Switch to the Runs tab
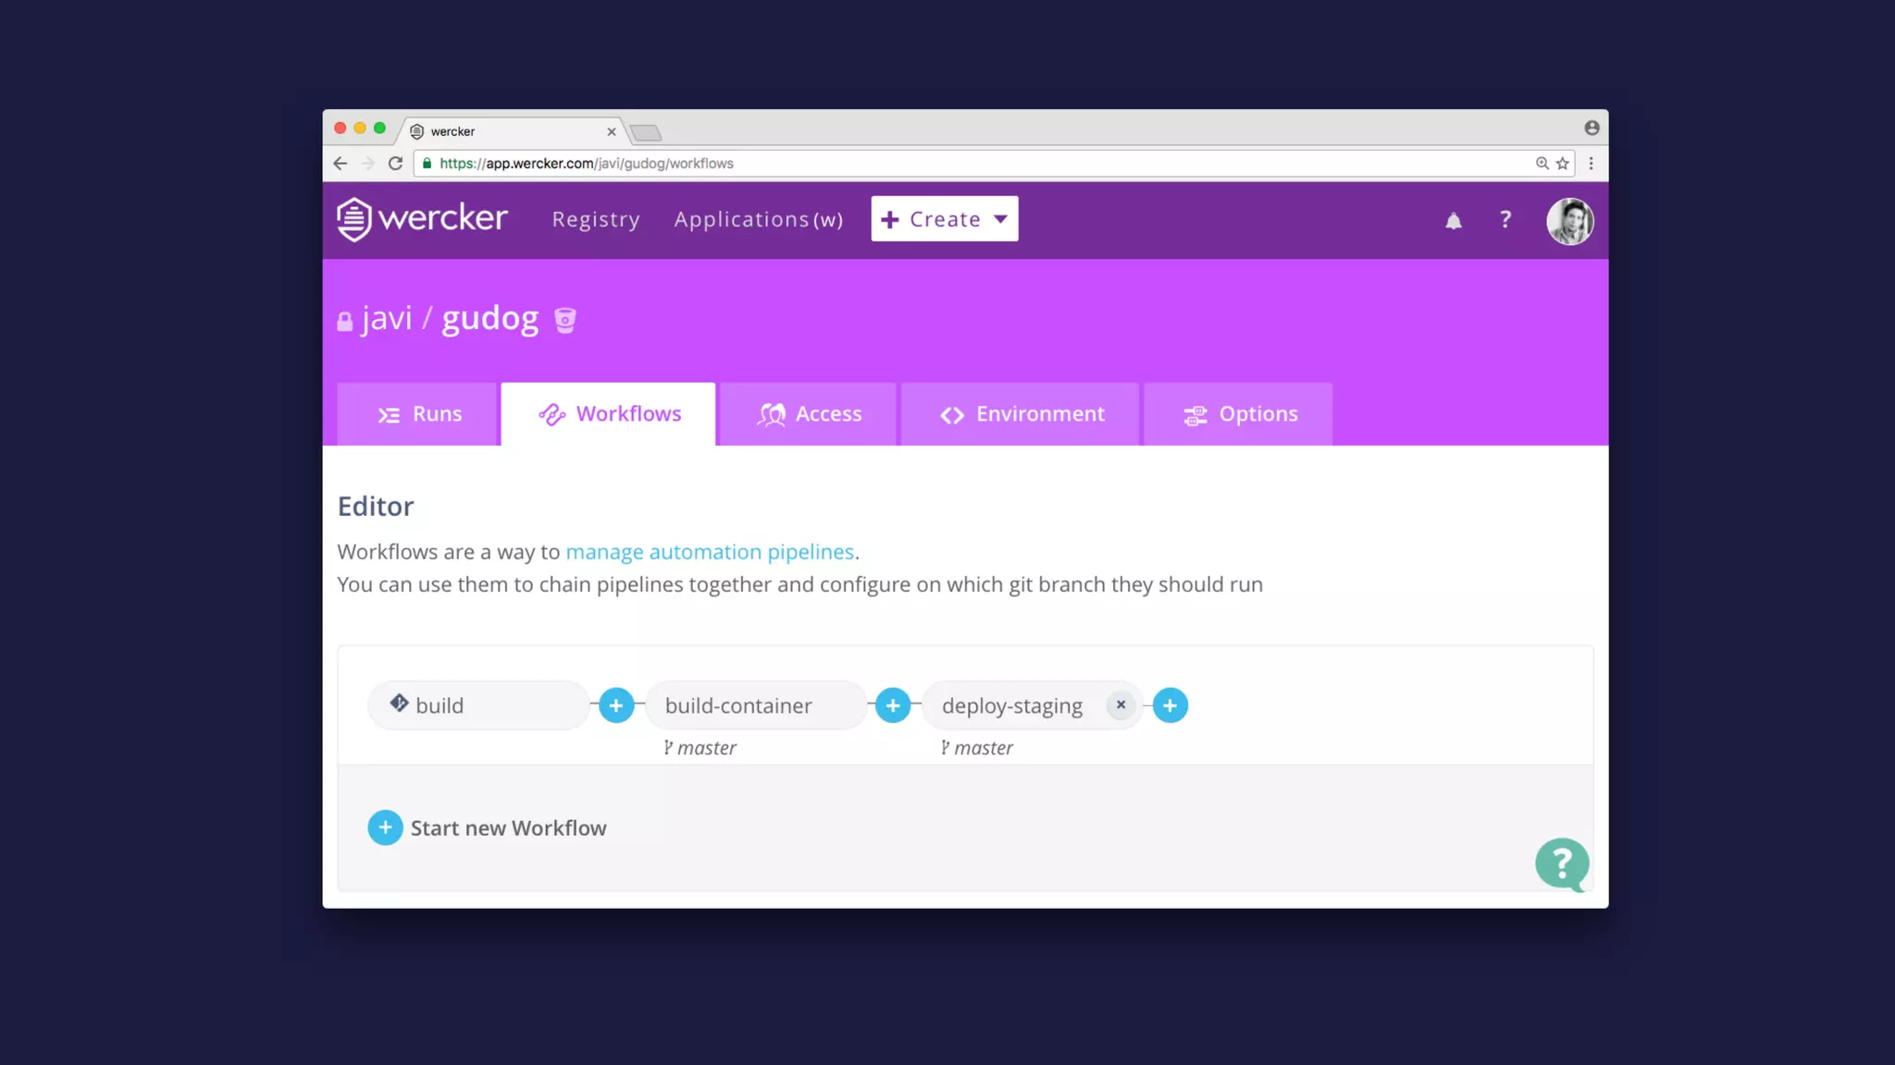This screenshot has width=1895, height=1065. (418, 414)
